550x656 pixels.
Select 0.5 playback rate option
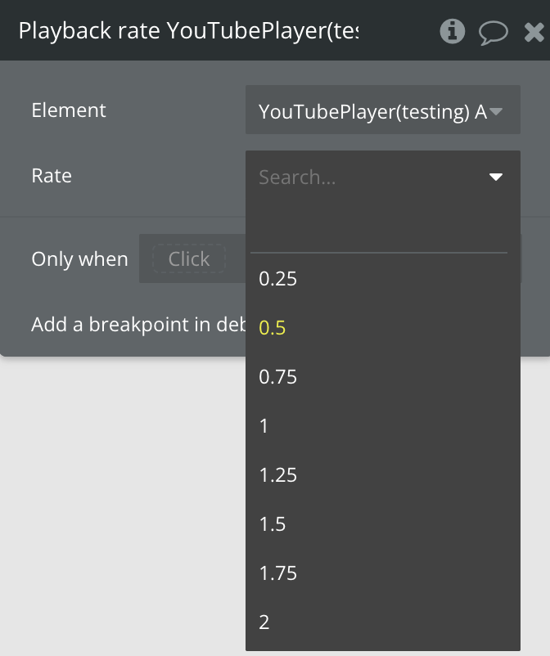click(x=273, y=327)
